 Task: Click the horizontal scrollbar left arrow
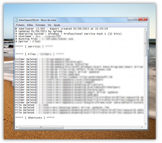pos(17,127)
